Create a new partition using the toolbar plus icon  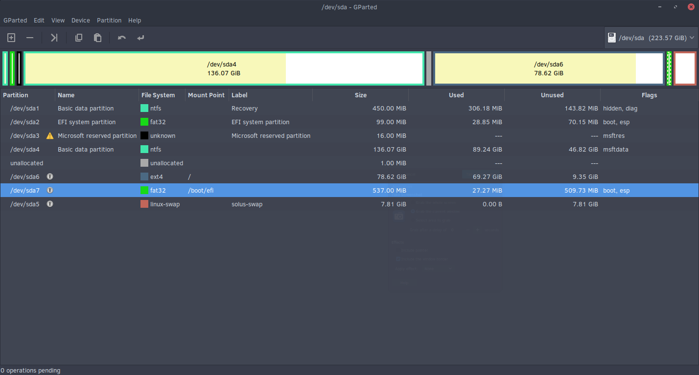(11, 38)
